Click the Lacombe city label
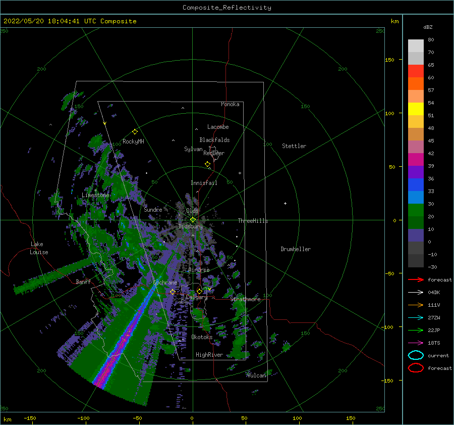Viewport: 454px width, 425px height. (218, 127)
